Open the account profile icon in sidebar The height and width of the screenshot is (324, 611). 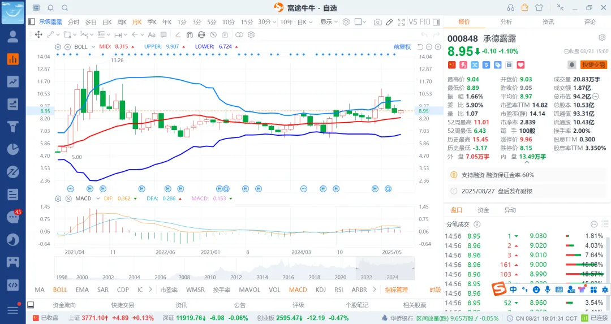coord(13,37)
